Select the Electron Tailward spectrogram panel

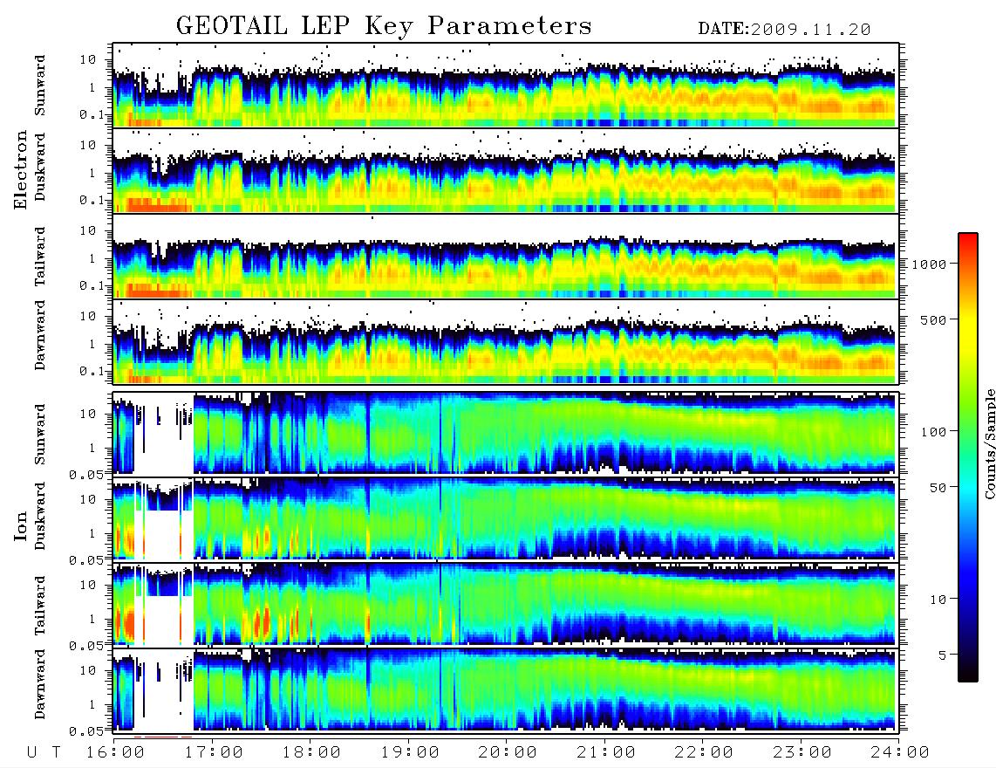click(506, 256)
